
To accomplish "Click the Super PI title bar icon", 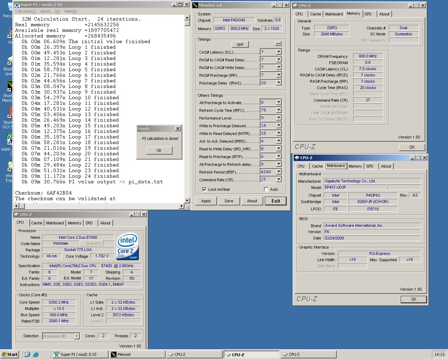I will [17, 5].
